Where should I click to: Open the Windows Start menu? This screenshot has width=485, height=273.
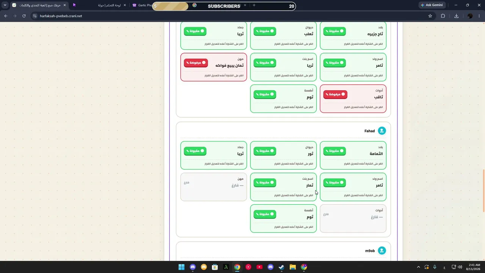point(181,267)
